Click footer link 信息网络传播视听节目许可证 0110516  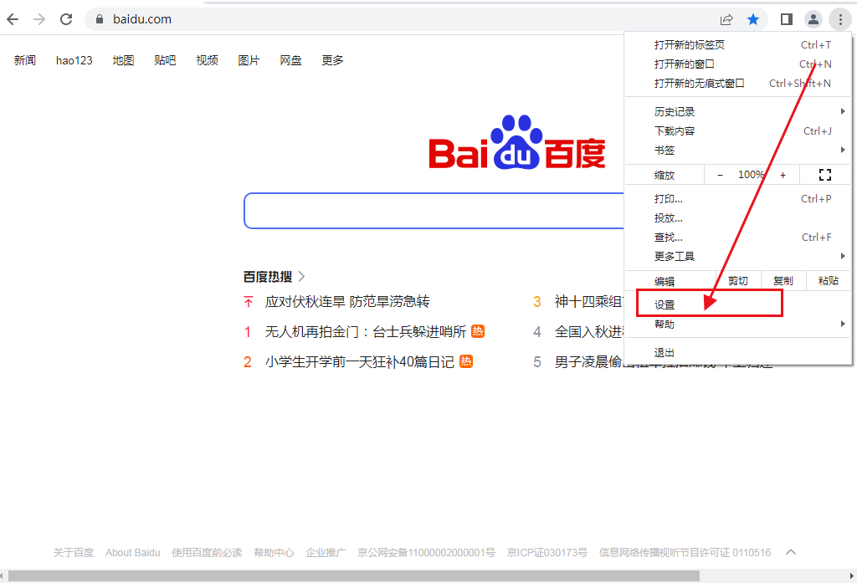pos(685,552)
